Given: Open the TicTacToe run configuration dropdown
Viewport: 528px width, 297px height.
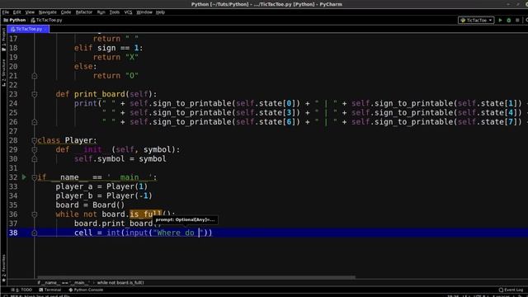Looking at the screenshot, I should (x=476, y=20).
